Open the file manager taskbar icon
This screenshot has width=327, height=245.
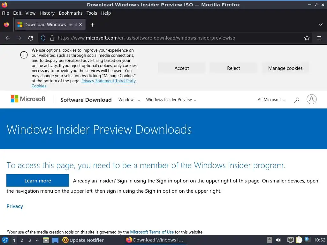click(x=46, y=240)
